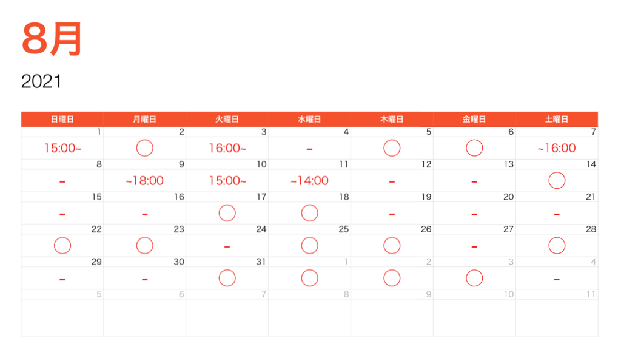Click the circle under August 17

[227, 213]
